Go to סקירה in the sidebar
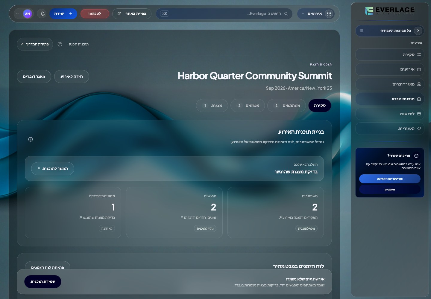431x299 pixels. (x=390, y=55)
